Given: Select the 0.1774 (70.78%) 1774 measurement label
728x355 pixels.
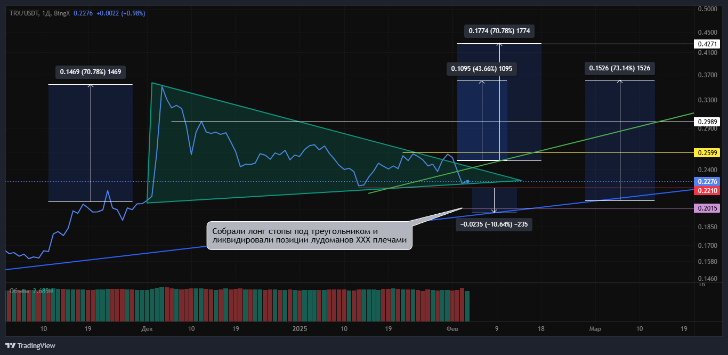Looking at the screenshot, I should 499,31.
